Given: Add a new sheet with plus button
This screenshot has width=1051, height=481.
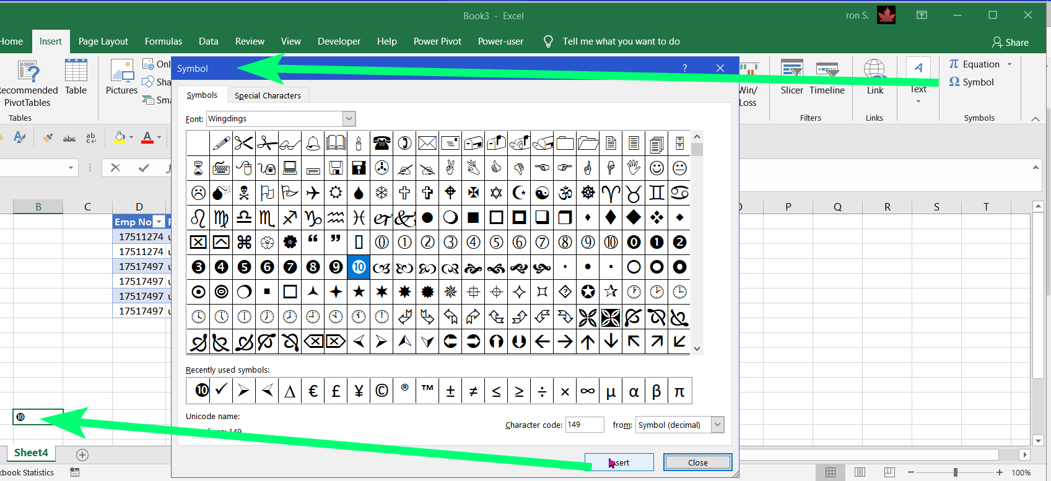Looking at the screenshot, I should [x=82, y=455].
